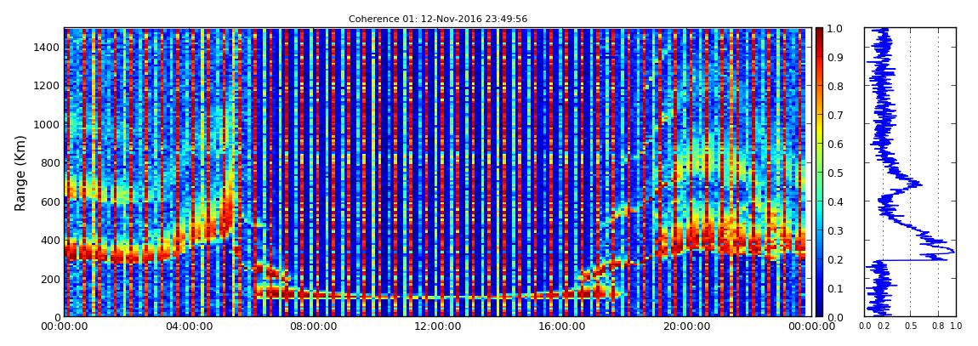This screenshot has height=346, width=978.
Task: Select the 0.2 label under the profile plot
Action: point(884,326)
